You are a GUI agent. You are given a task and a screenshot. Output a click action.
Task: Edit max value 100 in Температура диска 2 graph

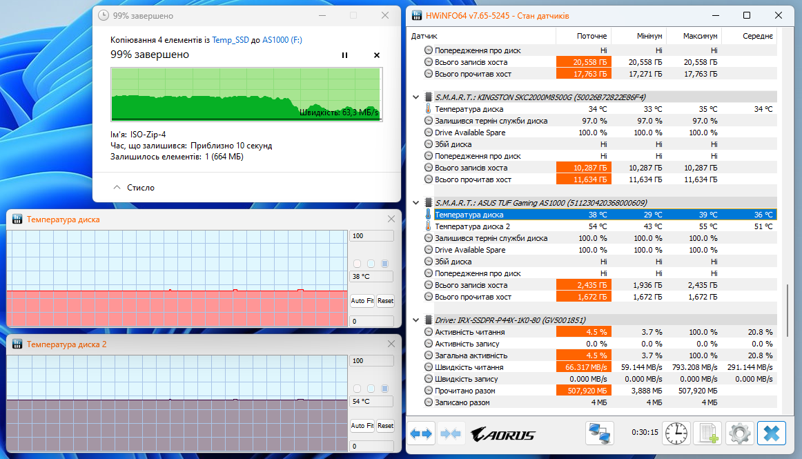pyautogui.click(x=371, y=361)
